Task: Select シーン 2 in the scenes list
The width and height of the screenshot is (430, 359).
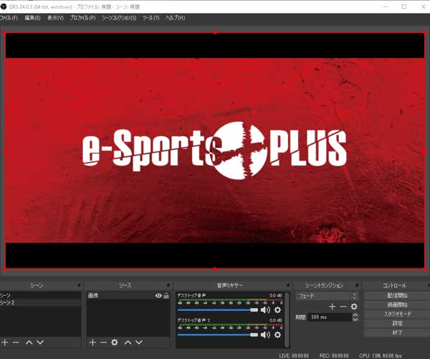Action: click(40, 302)
